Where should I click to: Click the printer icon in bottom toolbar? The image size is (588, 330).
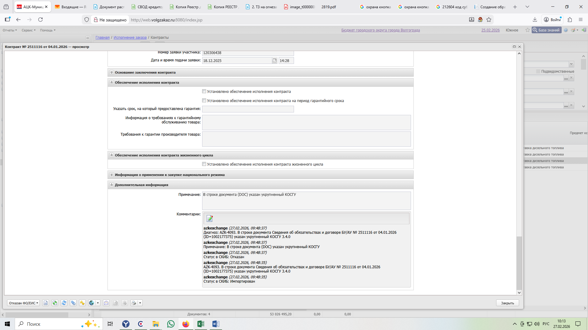click(134, 303)
